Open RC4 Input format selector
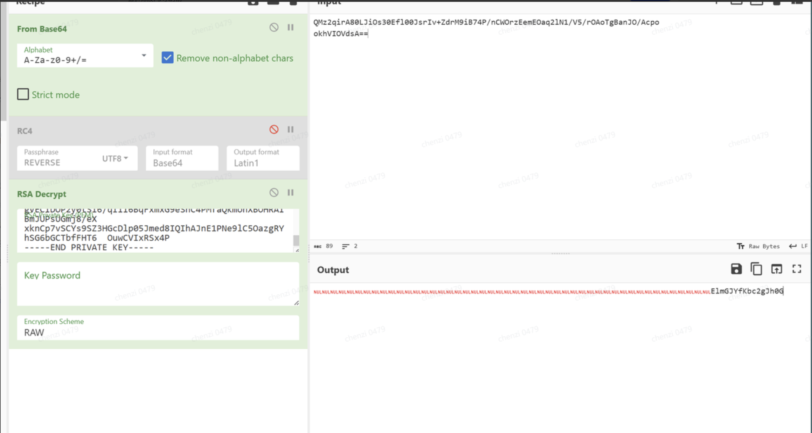The image size is (812, 433). point(182,158)
